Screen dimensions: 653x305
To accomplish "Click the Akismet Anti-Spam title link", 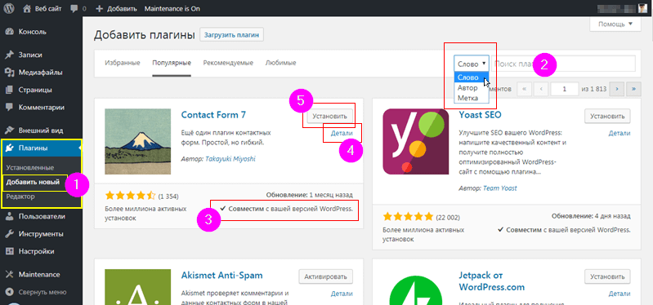I will (x=222, y=276).
